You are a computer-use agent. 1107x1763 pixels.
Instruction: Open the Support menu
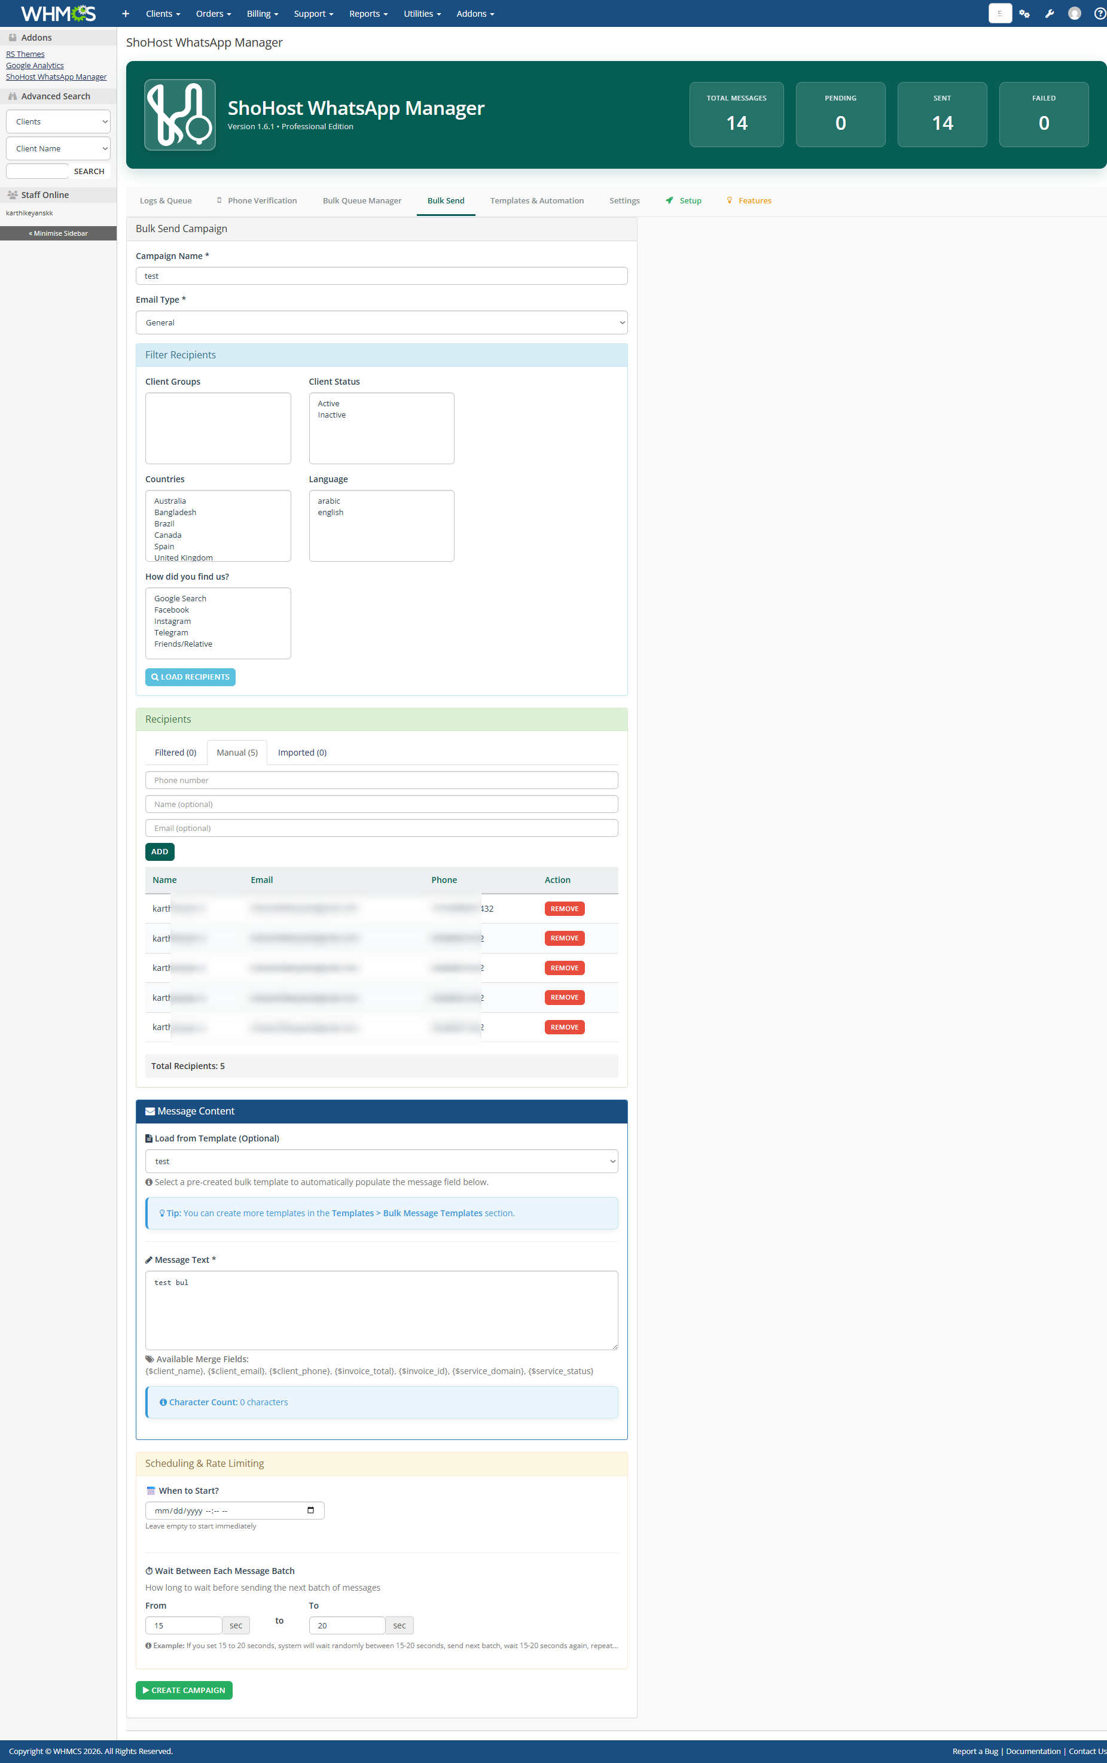tap(313, 14)
